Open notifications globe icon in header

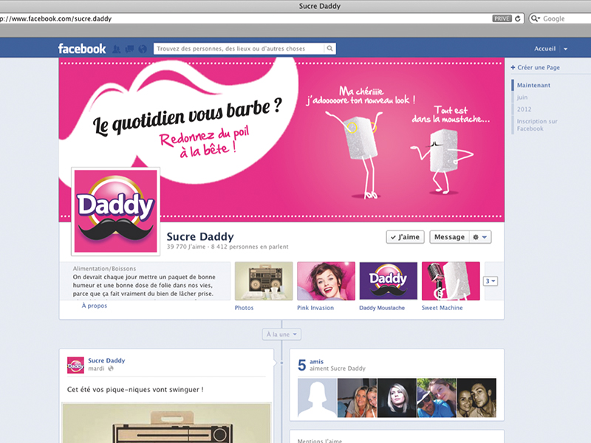pyautogui.click(x=142, y=49)
